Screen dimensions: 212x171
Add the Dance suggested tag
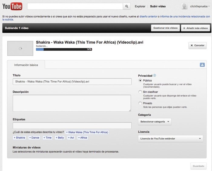(x=34, y=138)
